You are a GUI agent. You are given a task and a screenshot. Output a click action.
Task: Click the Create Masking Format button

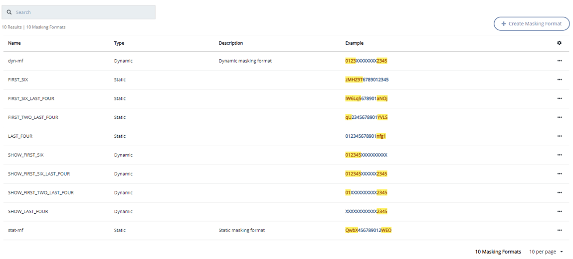click(x=531, y=24)
